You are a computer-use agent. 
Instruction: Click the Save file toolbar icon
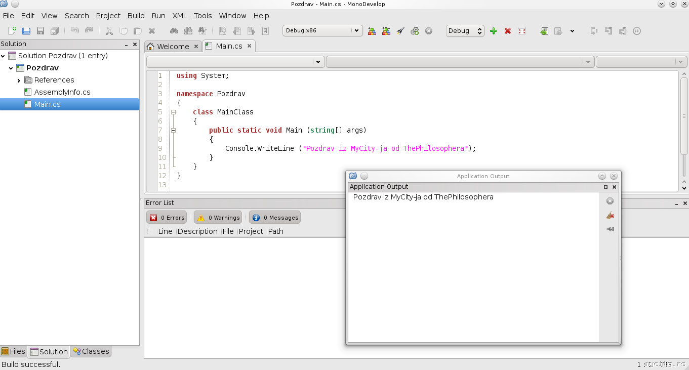pos(40,31)
